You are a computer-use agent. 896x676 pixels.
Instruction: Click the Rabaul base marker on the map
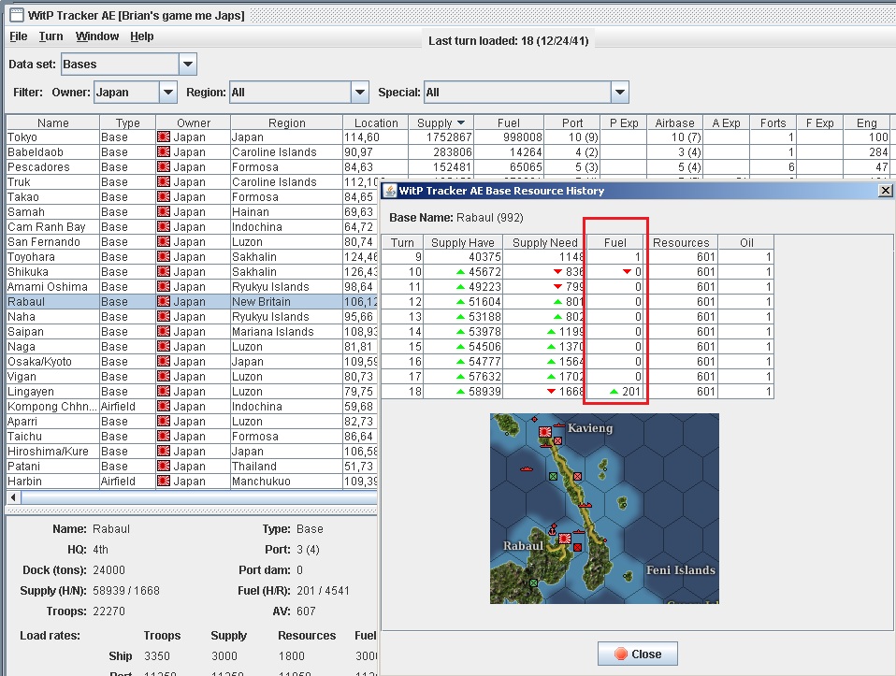point(565,539)
